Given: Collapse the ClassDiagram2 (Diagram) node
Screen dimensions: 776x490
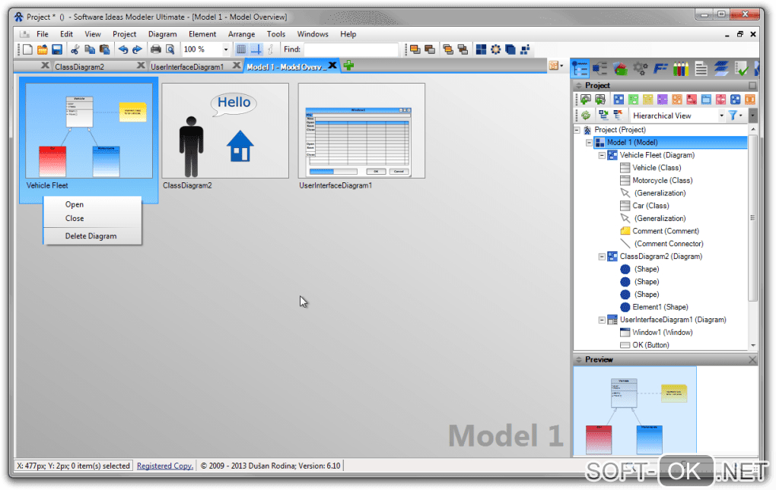Looking at the screenshot, I should 602,256.
